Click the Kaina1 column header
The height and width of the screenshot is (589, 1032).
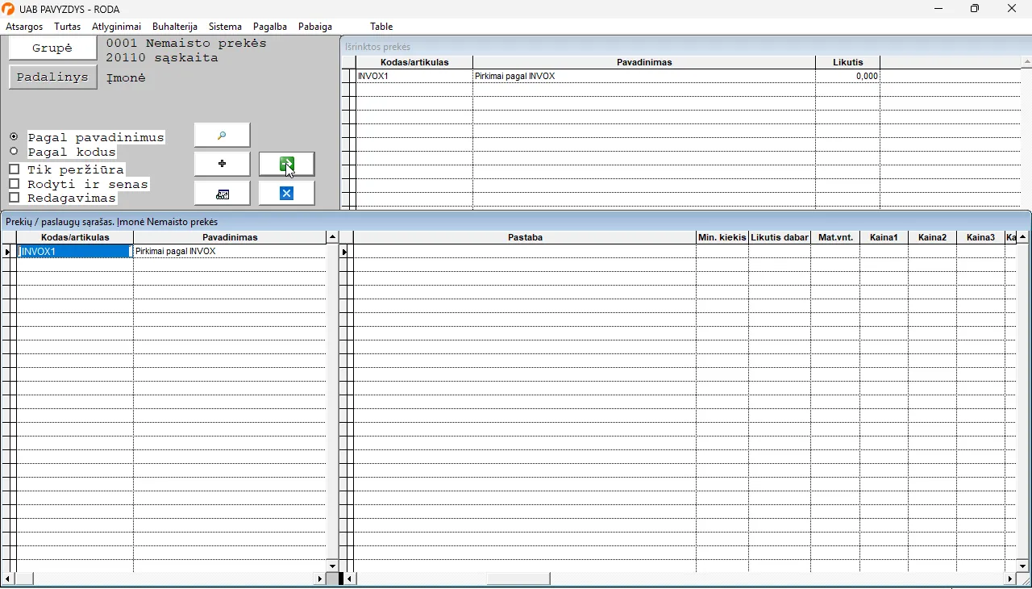[884, 237]
